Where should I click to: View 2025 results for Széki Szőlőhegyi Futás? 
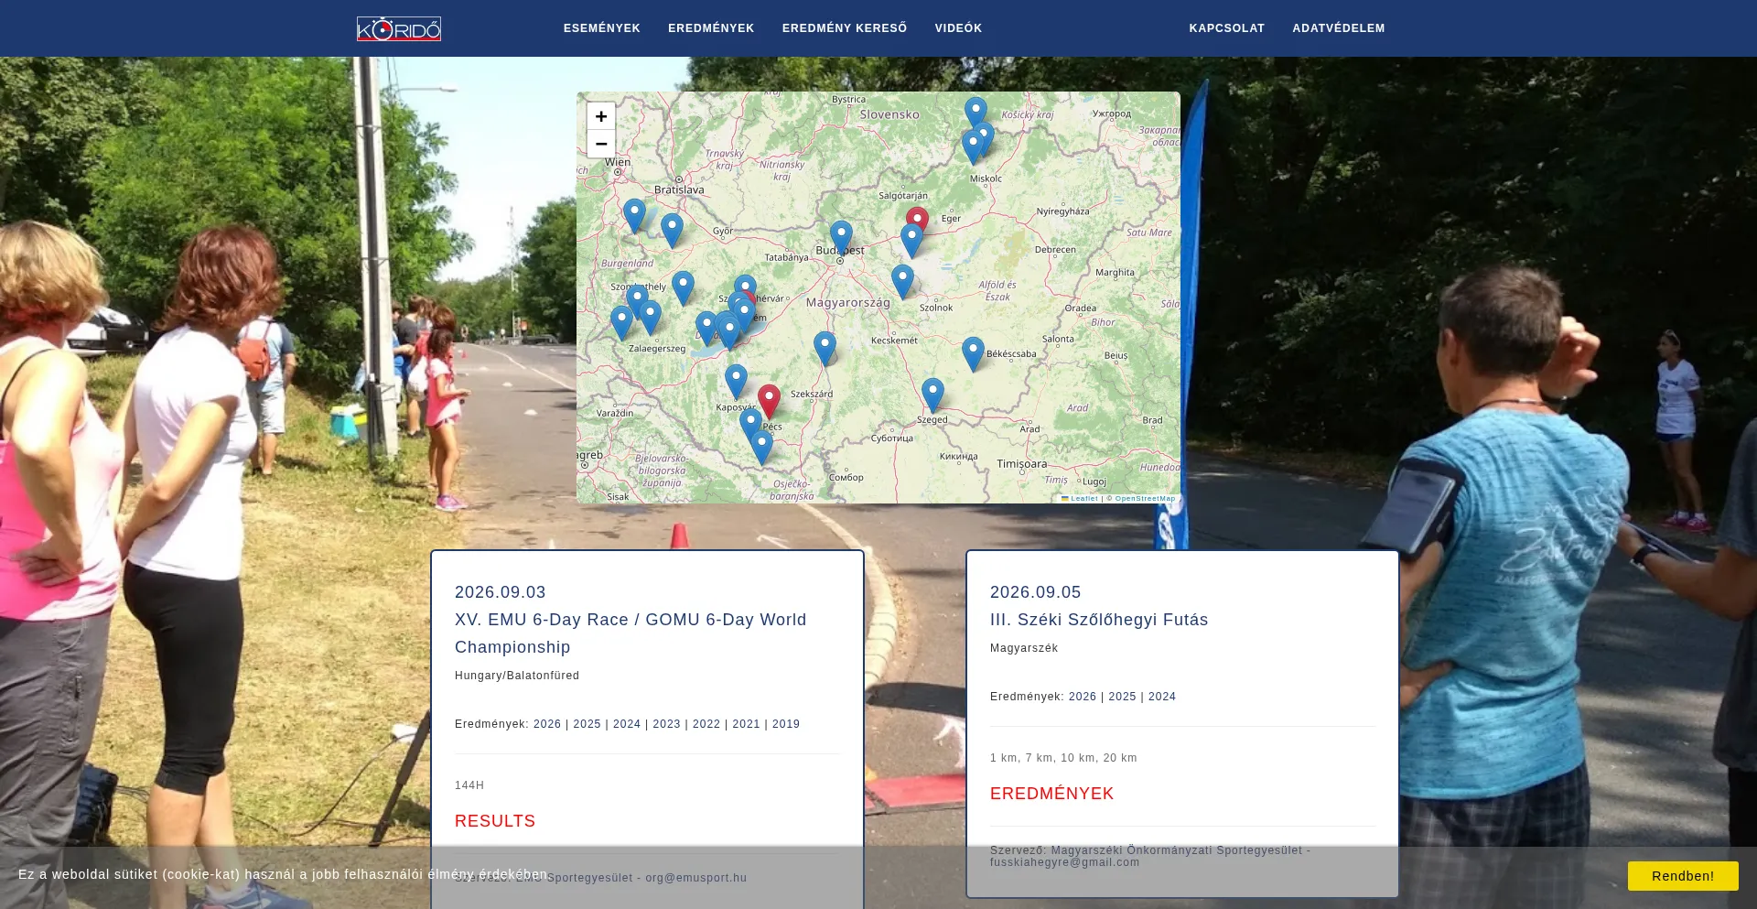1123,697
